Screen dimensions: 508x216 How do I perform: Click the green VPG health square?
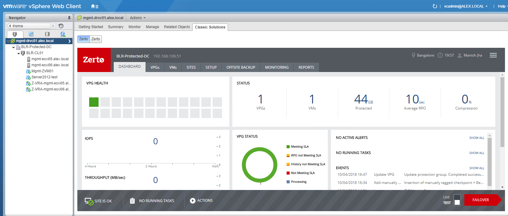tap(94, 102)
